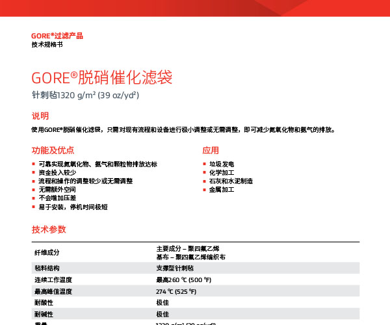
Task: Click the application item '石灰和水泥制造'
Action: pyautogui.click(x=231, y=181)
